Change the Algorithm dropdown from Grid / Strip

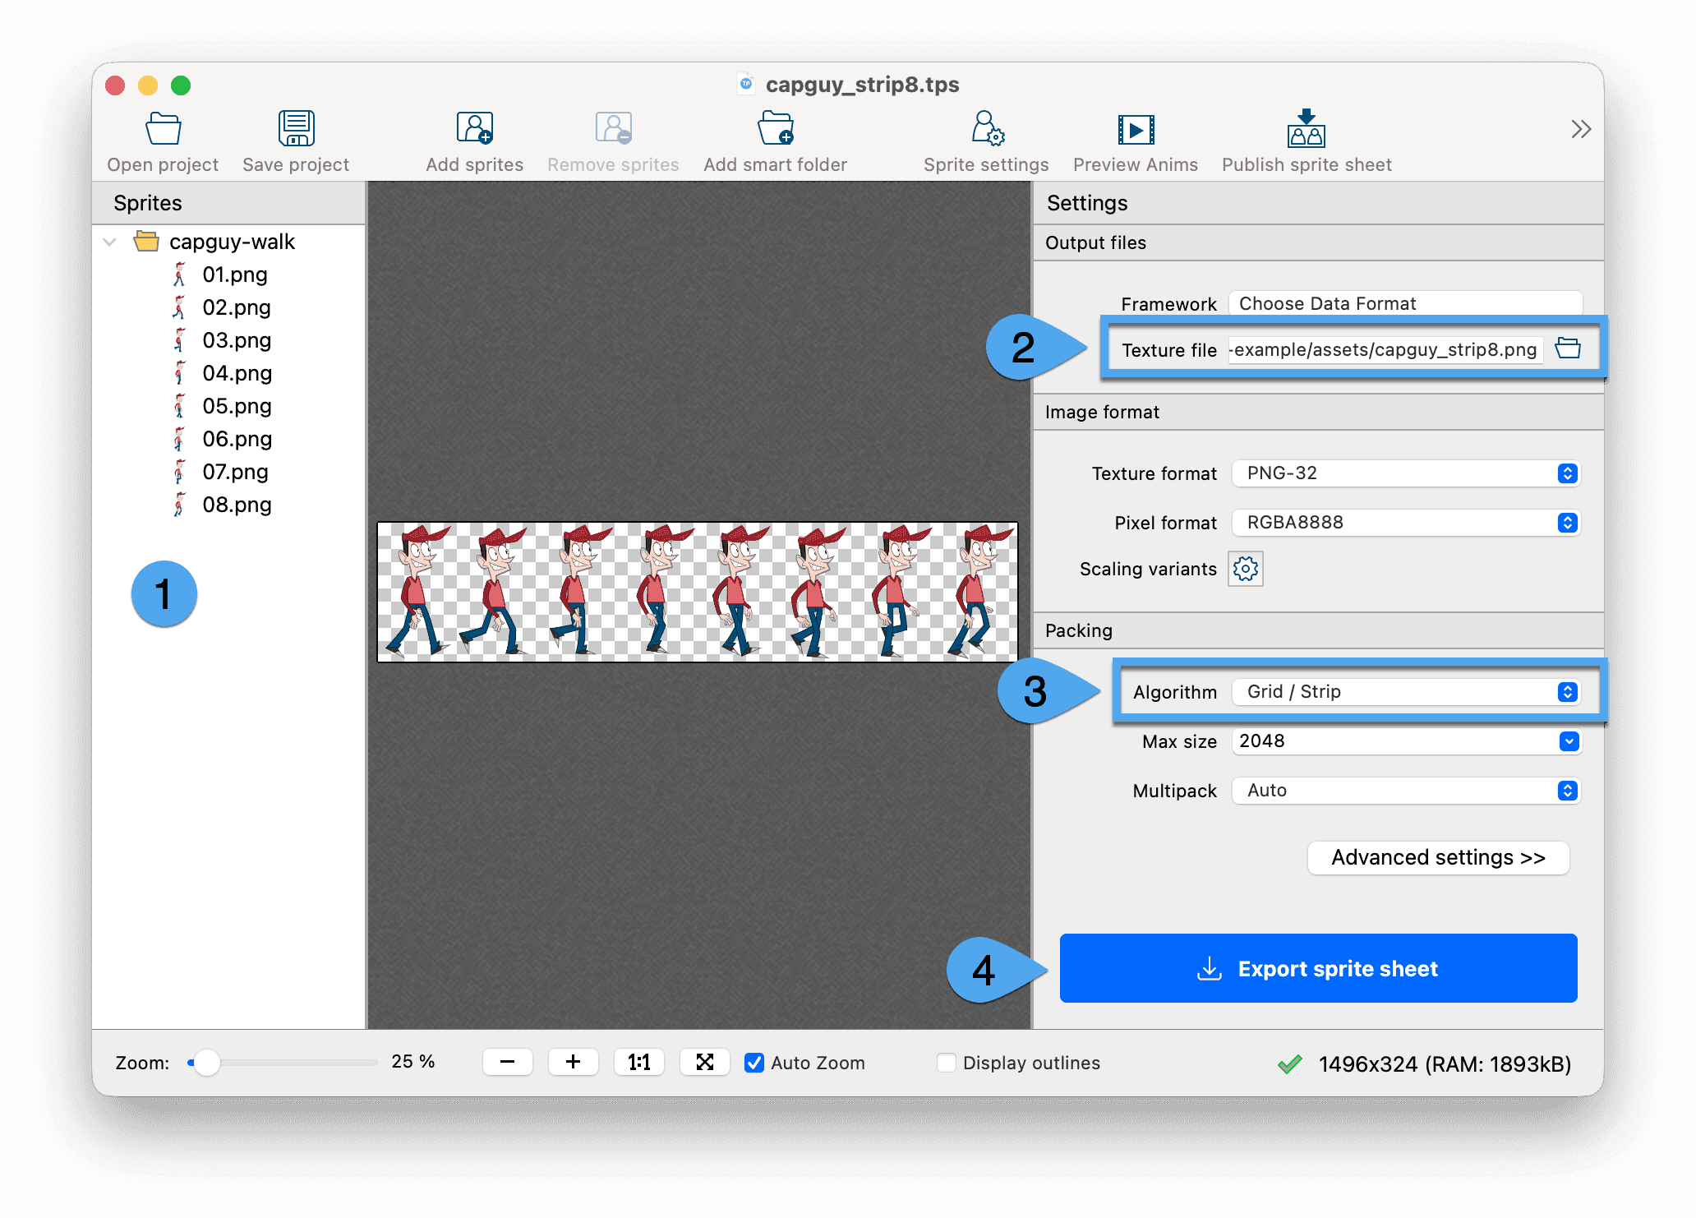[1406, 692]
